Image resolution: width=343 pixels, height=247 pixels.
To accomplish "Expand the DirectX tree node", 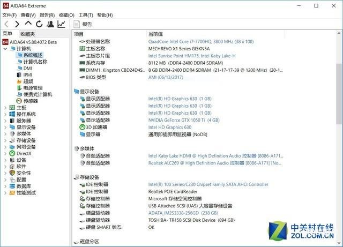I will click(x=5, y=154).
